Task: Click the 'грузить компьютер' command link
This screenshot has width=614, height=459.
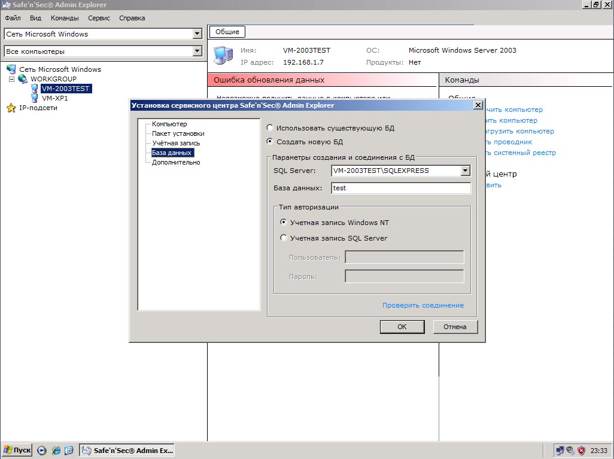Action: pos(520,131)
